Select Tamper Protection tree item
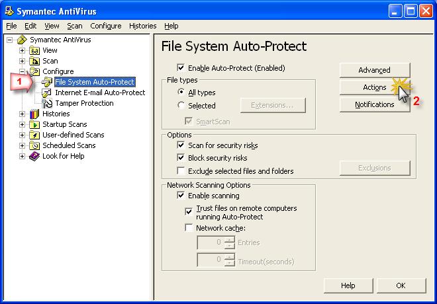The width and height of the screenshot is (437, 304). pyautogui.click(x=84, y=103)
